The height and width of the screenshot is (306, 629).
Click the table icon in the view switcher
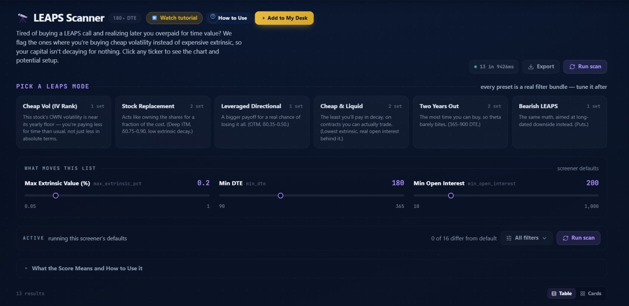coord(554,293)
